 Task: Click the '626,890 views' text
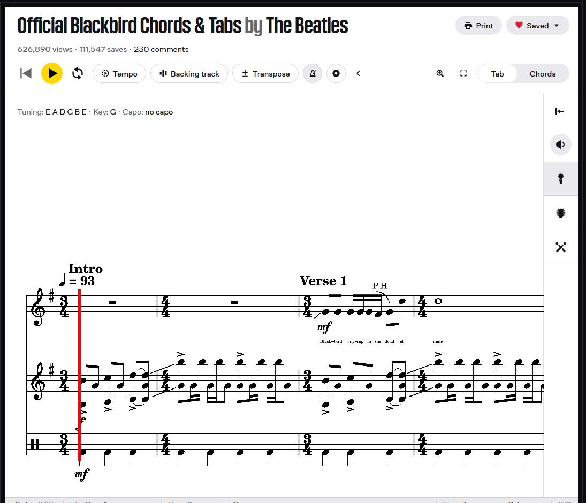pos(45,49)
